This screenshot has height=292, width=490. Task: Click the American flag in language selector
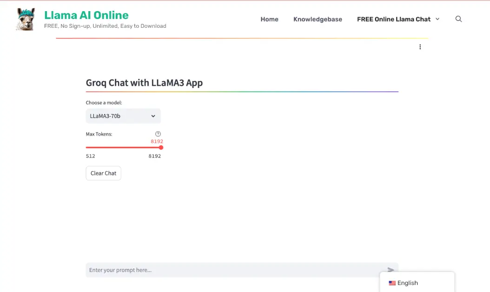(392, 283)
